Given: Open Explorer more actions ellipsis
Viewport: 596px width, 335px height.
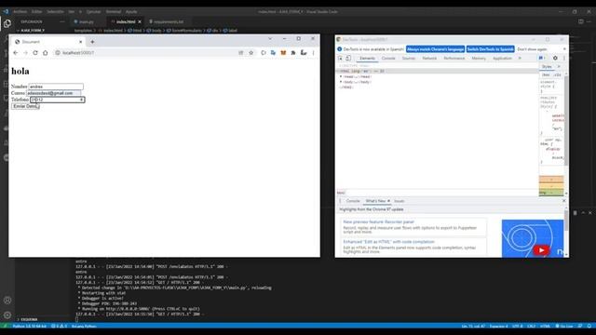Looking at the screenshot, I should coord(62,21).
